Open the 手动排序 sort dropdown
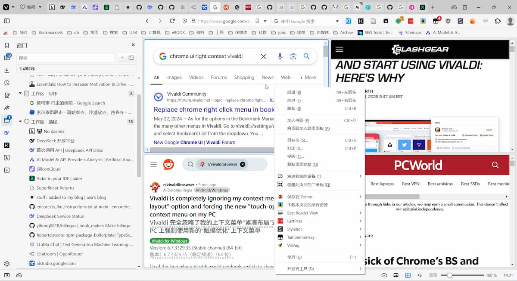 coord(76,69)
